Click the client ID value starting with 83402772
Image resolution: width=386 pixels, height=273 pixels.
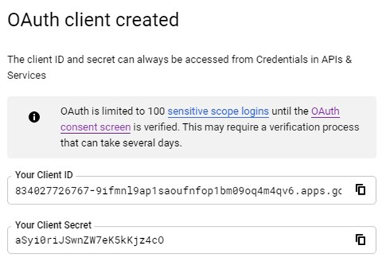coord(179,191)
